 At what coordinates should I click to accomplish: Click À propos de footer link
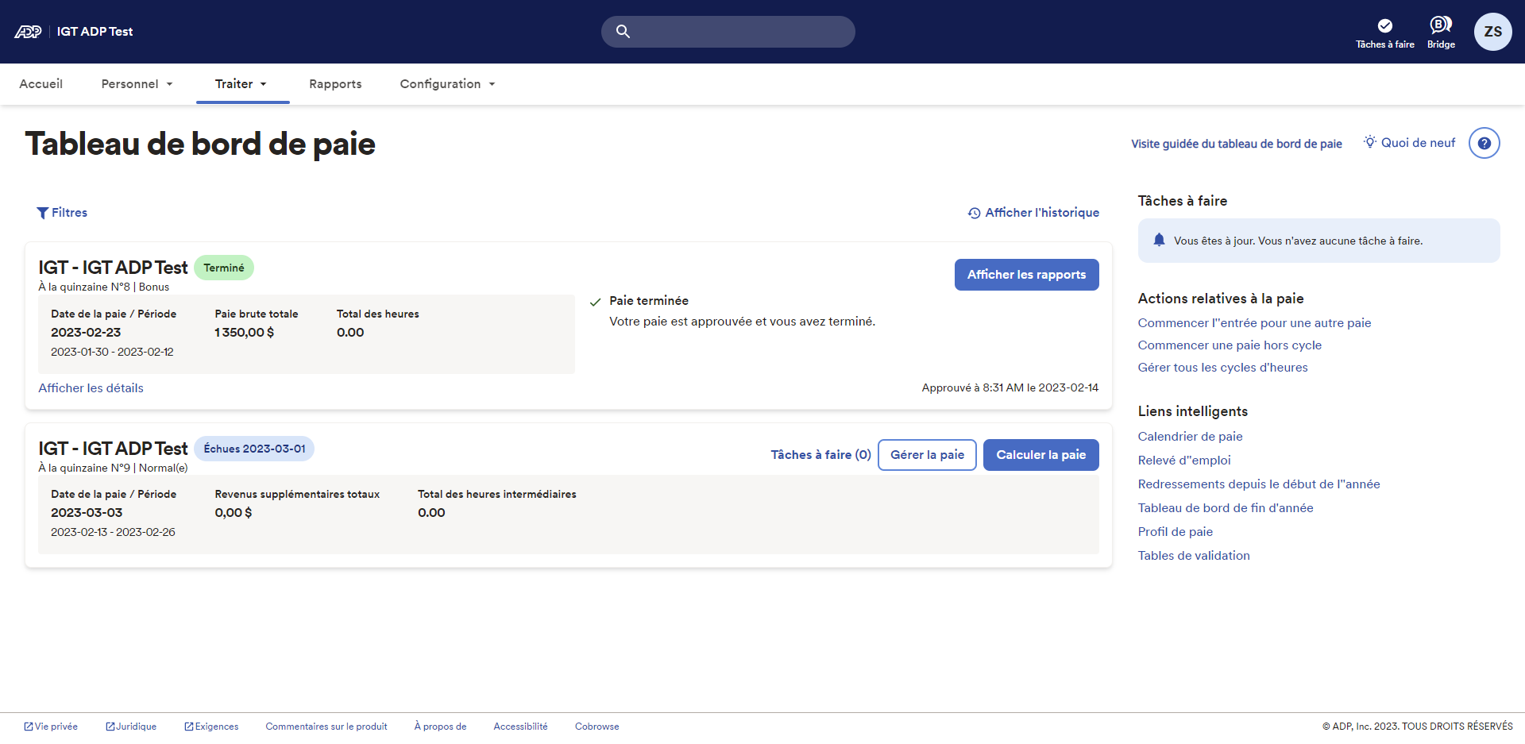[x=440, y=727]
